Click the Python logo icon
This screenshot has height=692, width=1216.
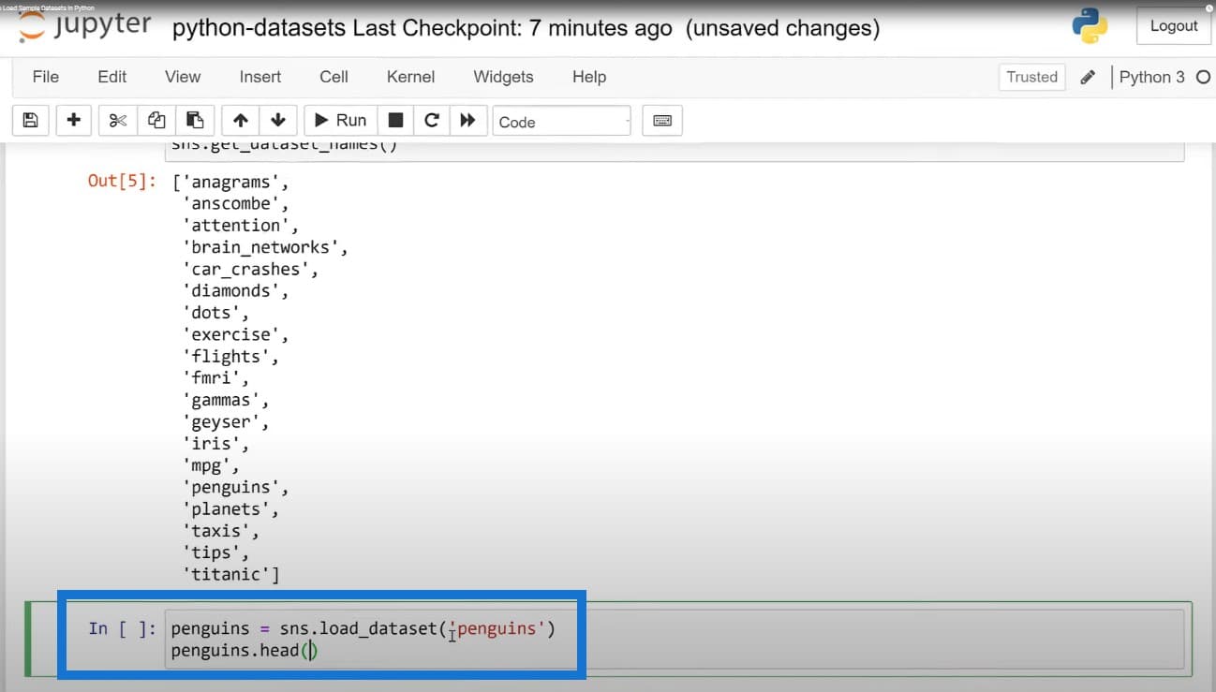1090,26
